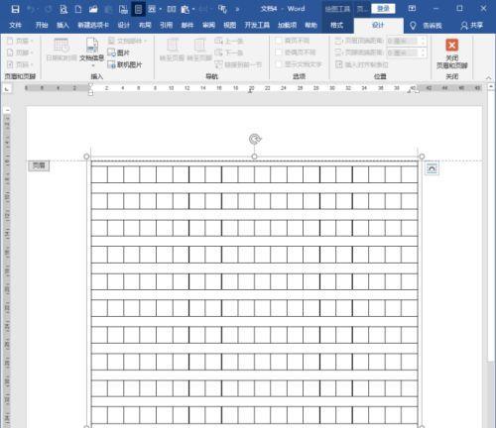Collapse the ribbon using the chevron arrow

488,77
